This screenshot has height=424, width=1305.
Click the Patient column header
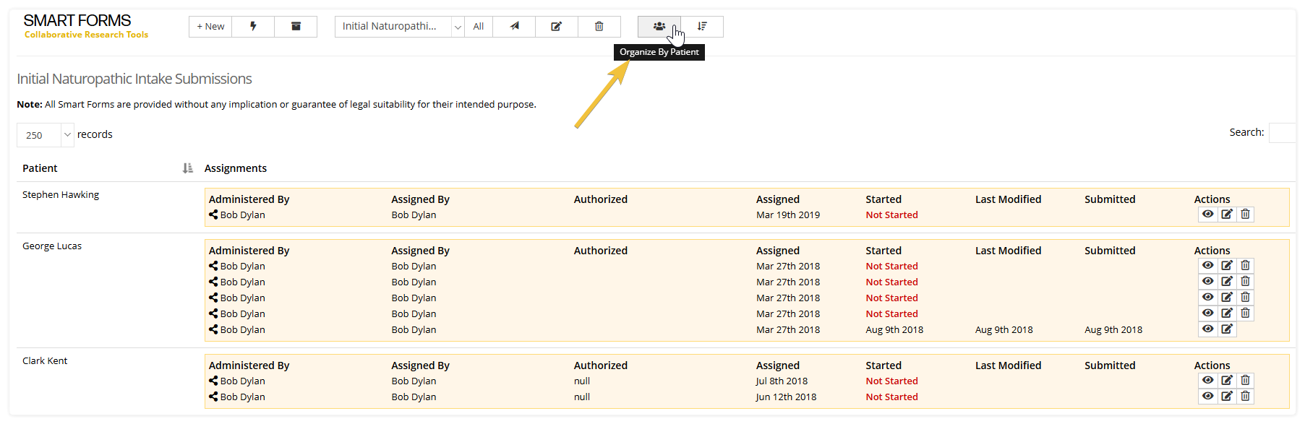(x=40, y=168)
